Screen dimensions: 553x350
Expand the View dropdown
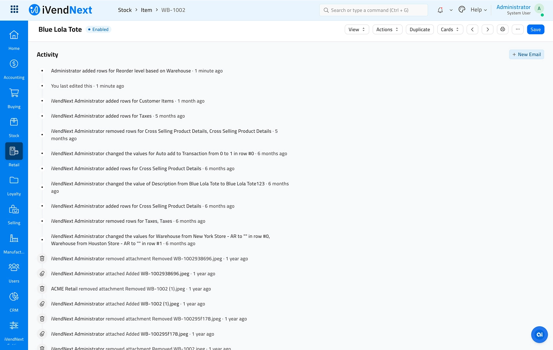click(x=357, y=30)
